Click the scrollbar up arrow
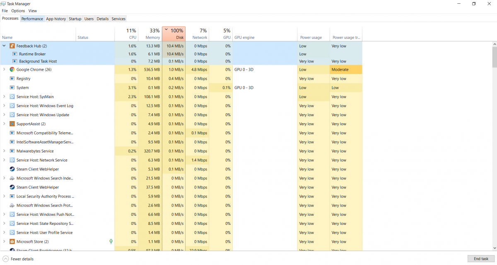The width and height of the screenshot is (497, 265). [x=495, y=44]
